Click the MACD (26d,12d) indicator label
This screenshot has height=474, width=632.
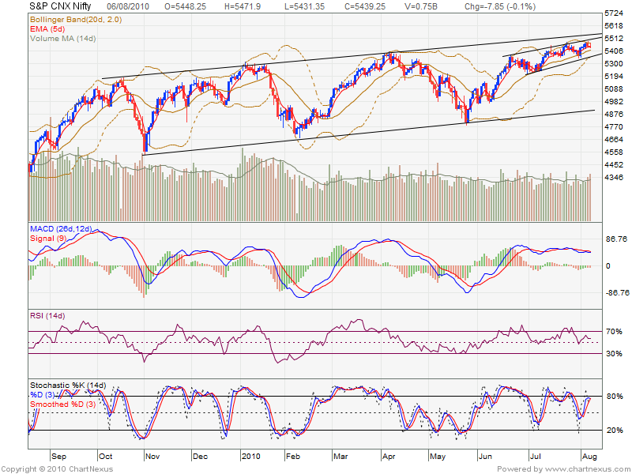coord(60,228)
